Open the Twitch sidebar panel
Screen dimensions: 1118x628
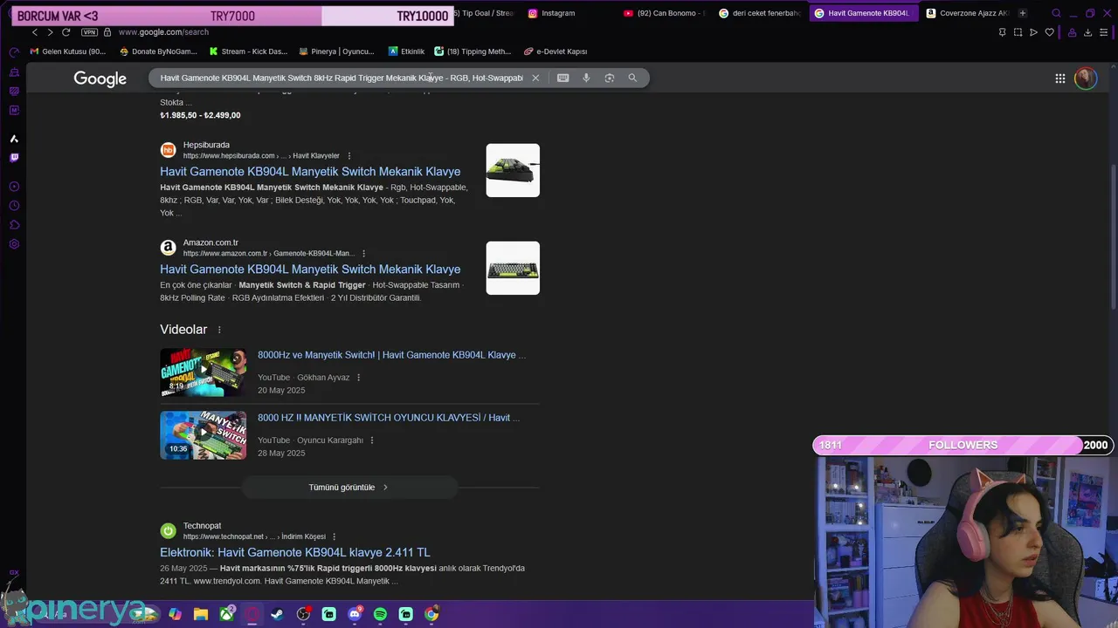[14, 158]
